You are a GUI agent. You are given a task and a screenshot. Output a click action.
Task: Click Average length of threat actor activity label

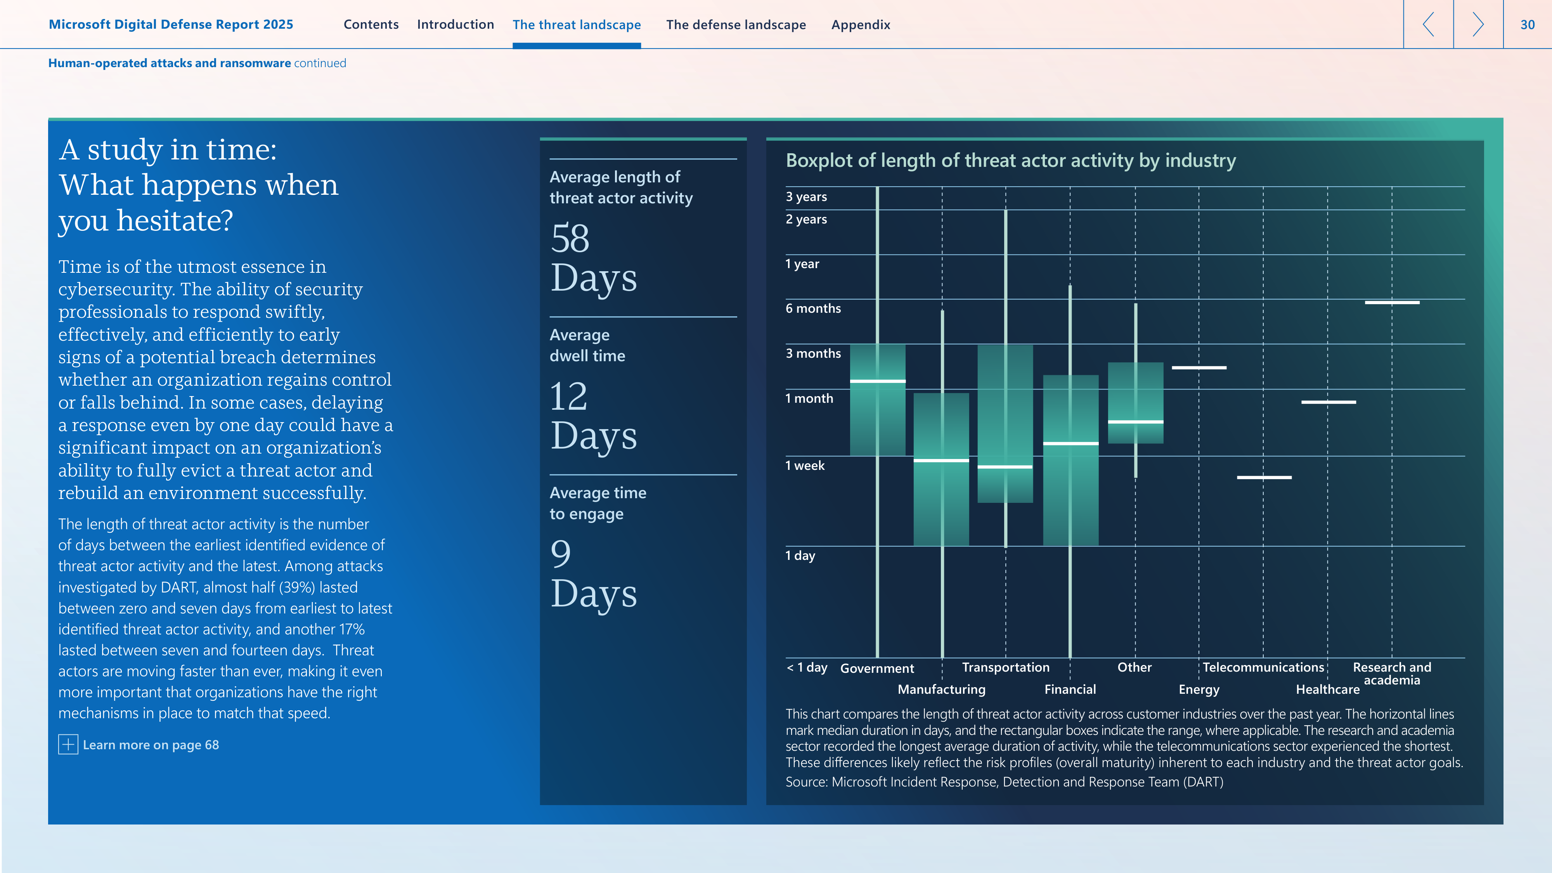(x=621, y=187)
